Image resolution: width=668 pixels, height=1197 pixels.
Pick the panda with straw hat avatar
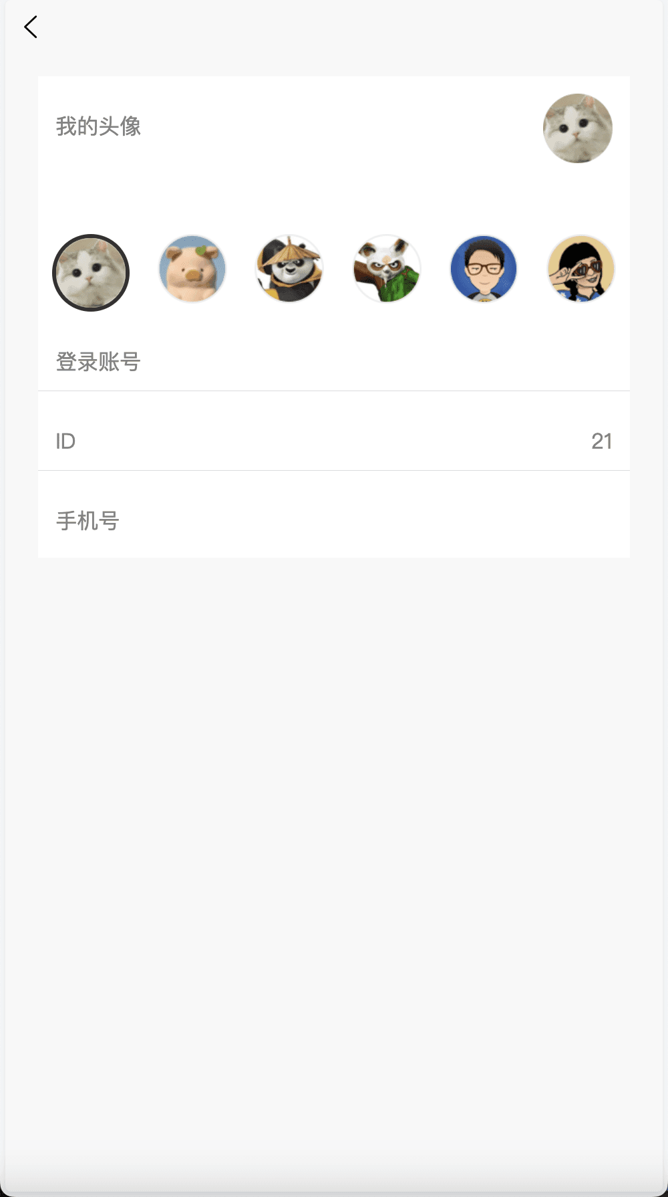click(x=289, y=269)
